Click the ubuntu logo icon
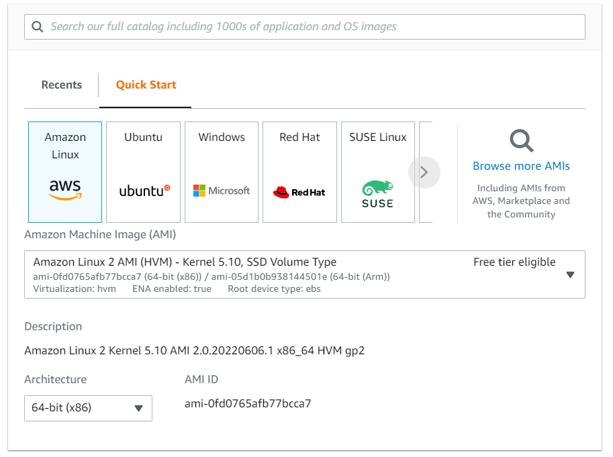The height and width of the screenshot is (457, 613). tap(144, 191)
